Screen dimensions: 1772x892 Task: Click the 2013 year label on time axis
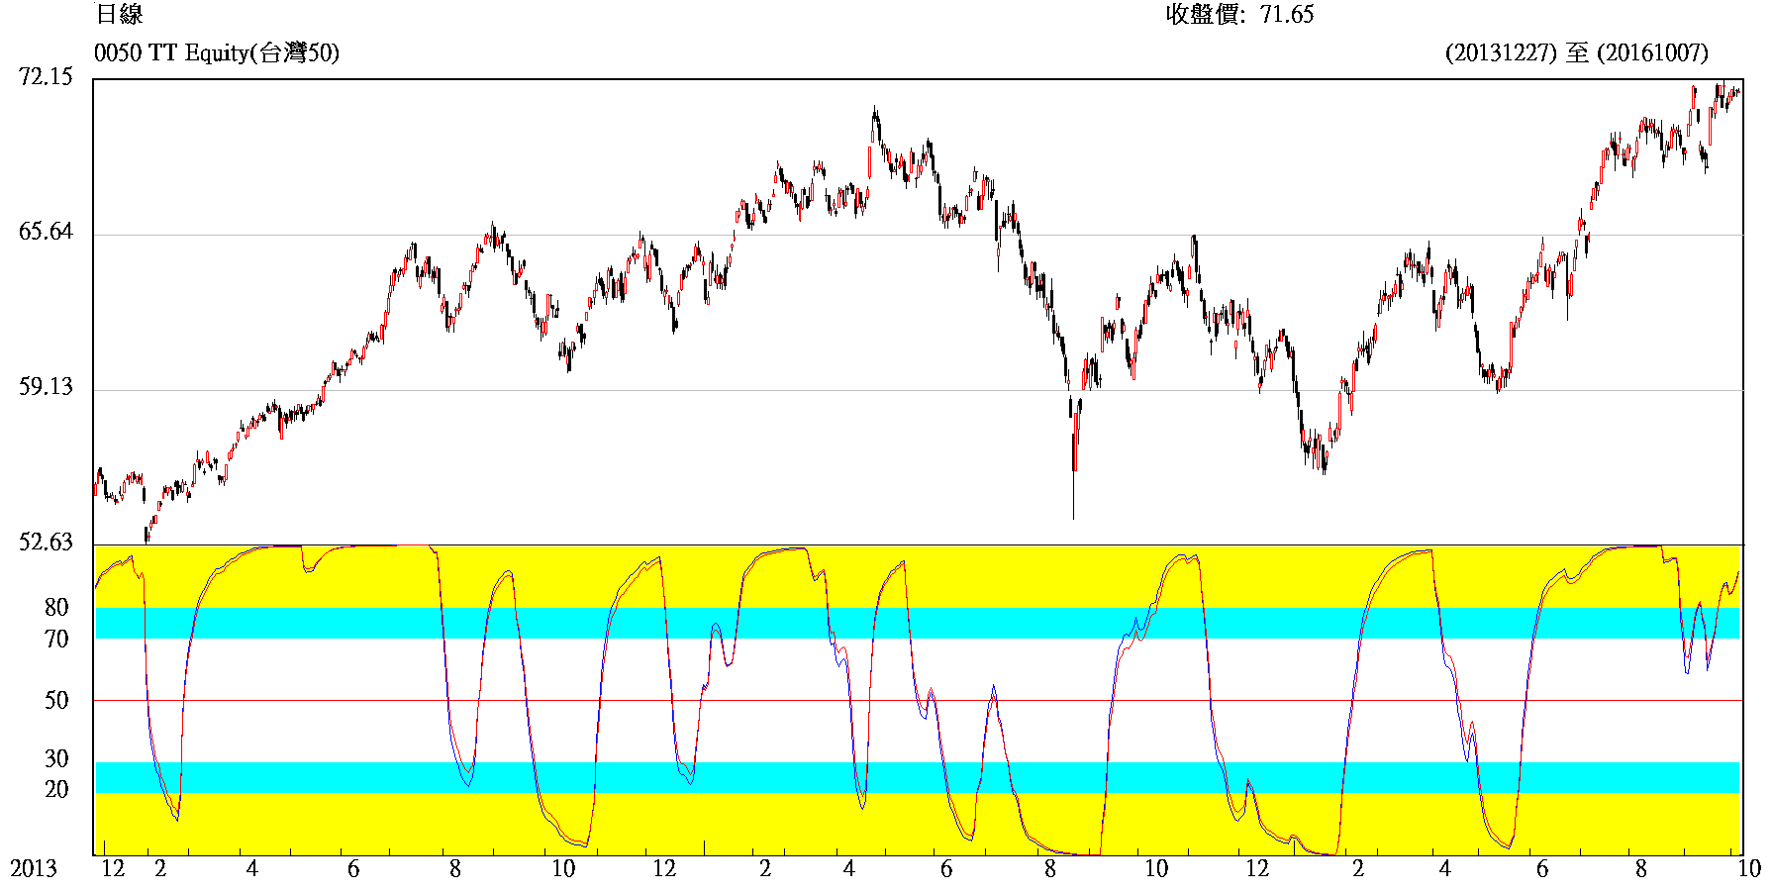point(34,869)
